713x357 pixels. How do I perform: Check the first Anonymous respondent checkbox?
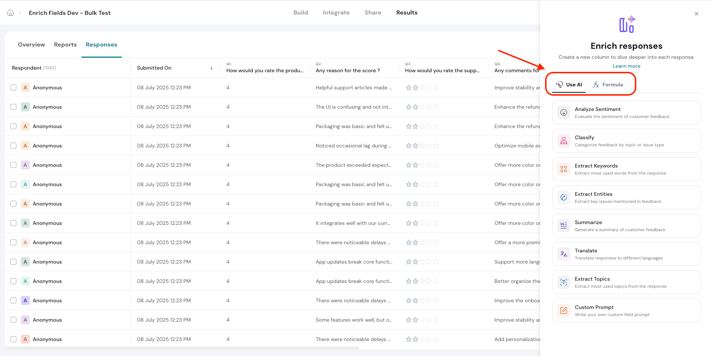pos(13,87)
